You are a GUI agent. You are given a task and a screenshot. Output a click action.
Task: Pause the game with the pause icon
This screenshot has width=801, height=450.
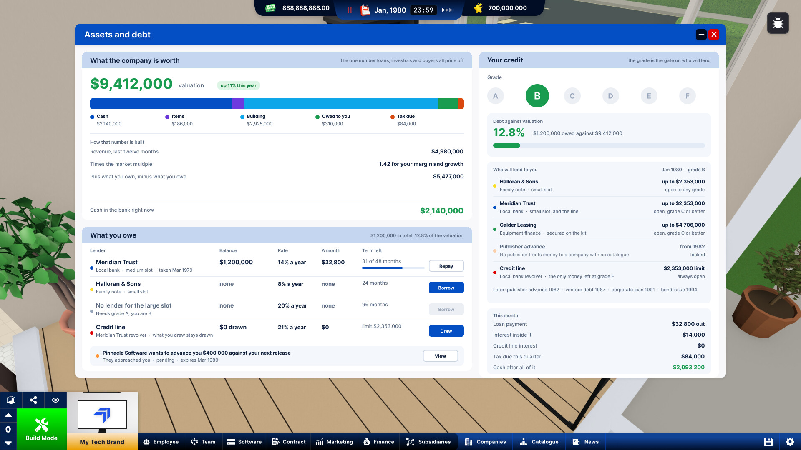[350, 10]
